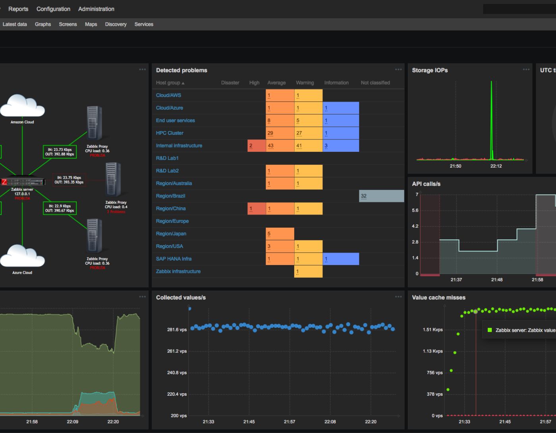Open Internal infrastructure host group link
The image size is (556, 433).
[179, 146]
